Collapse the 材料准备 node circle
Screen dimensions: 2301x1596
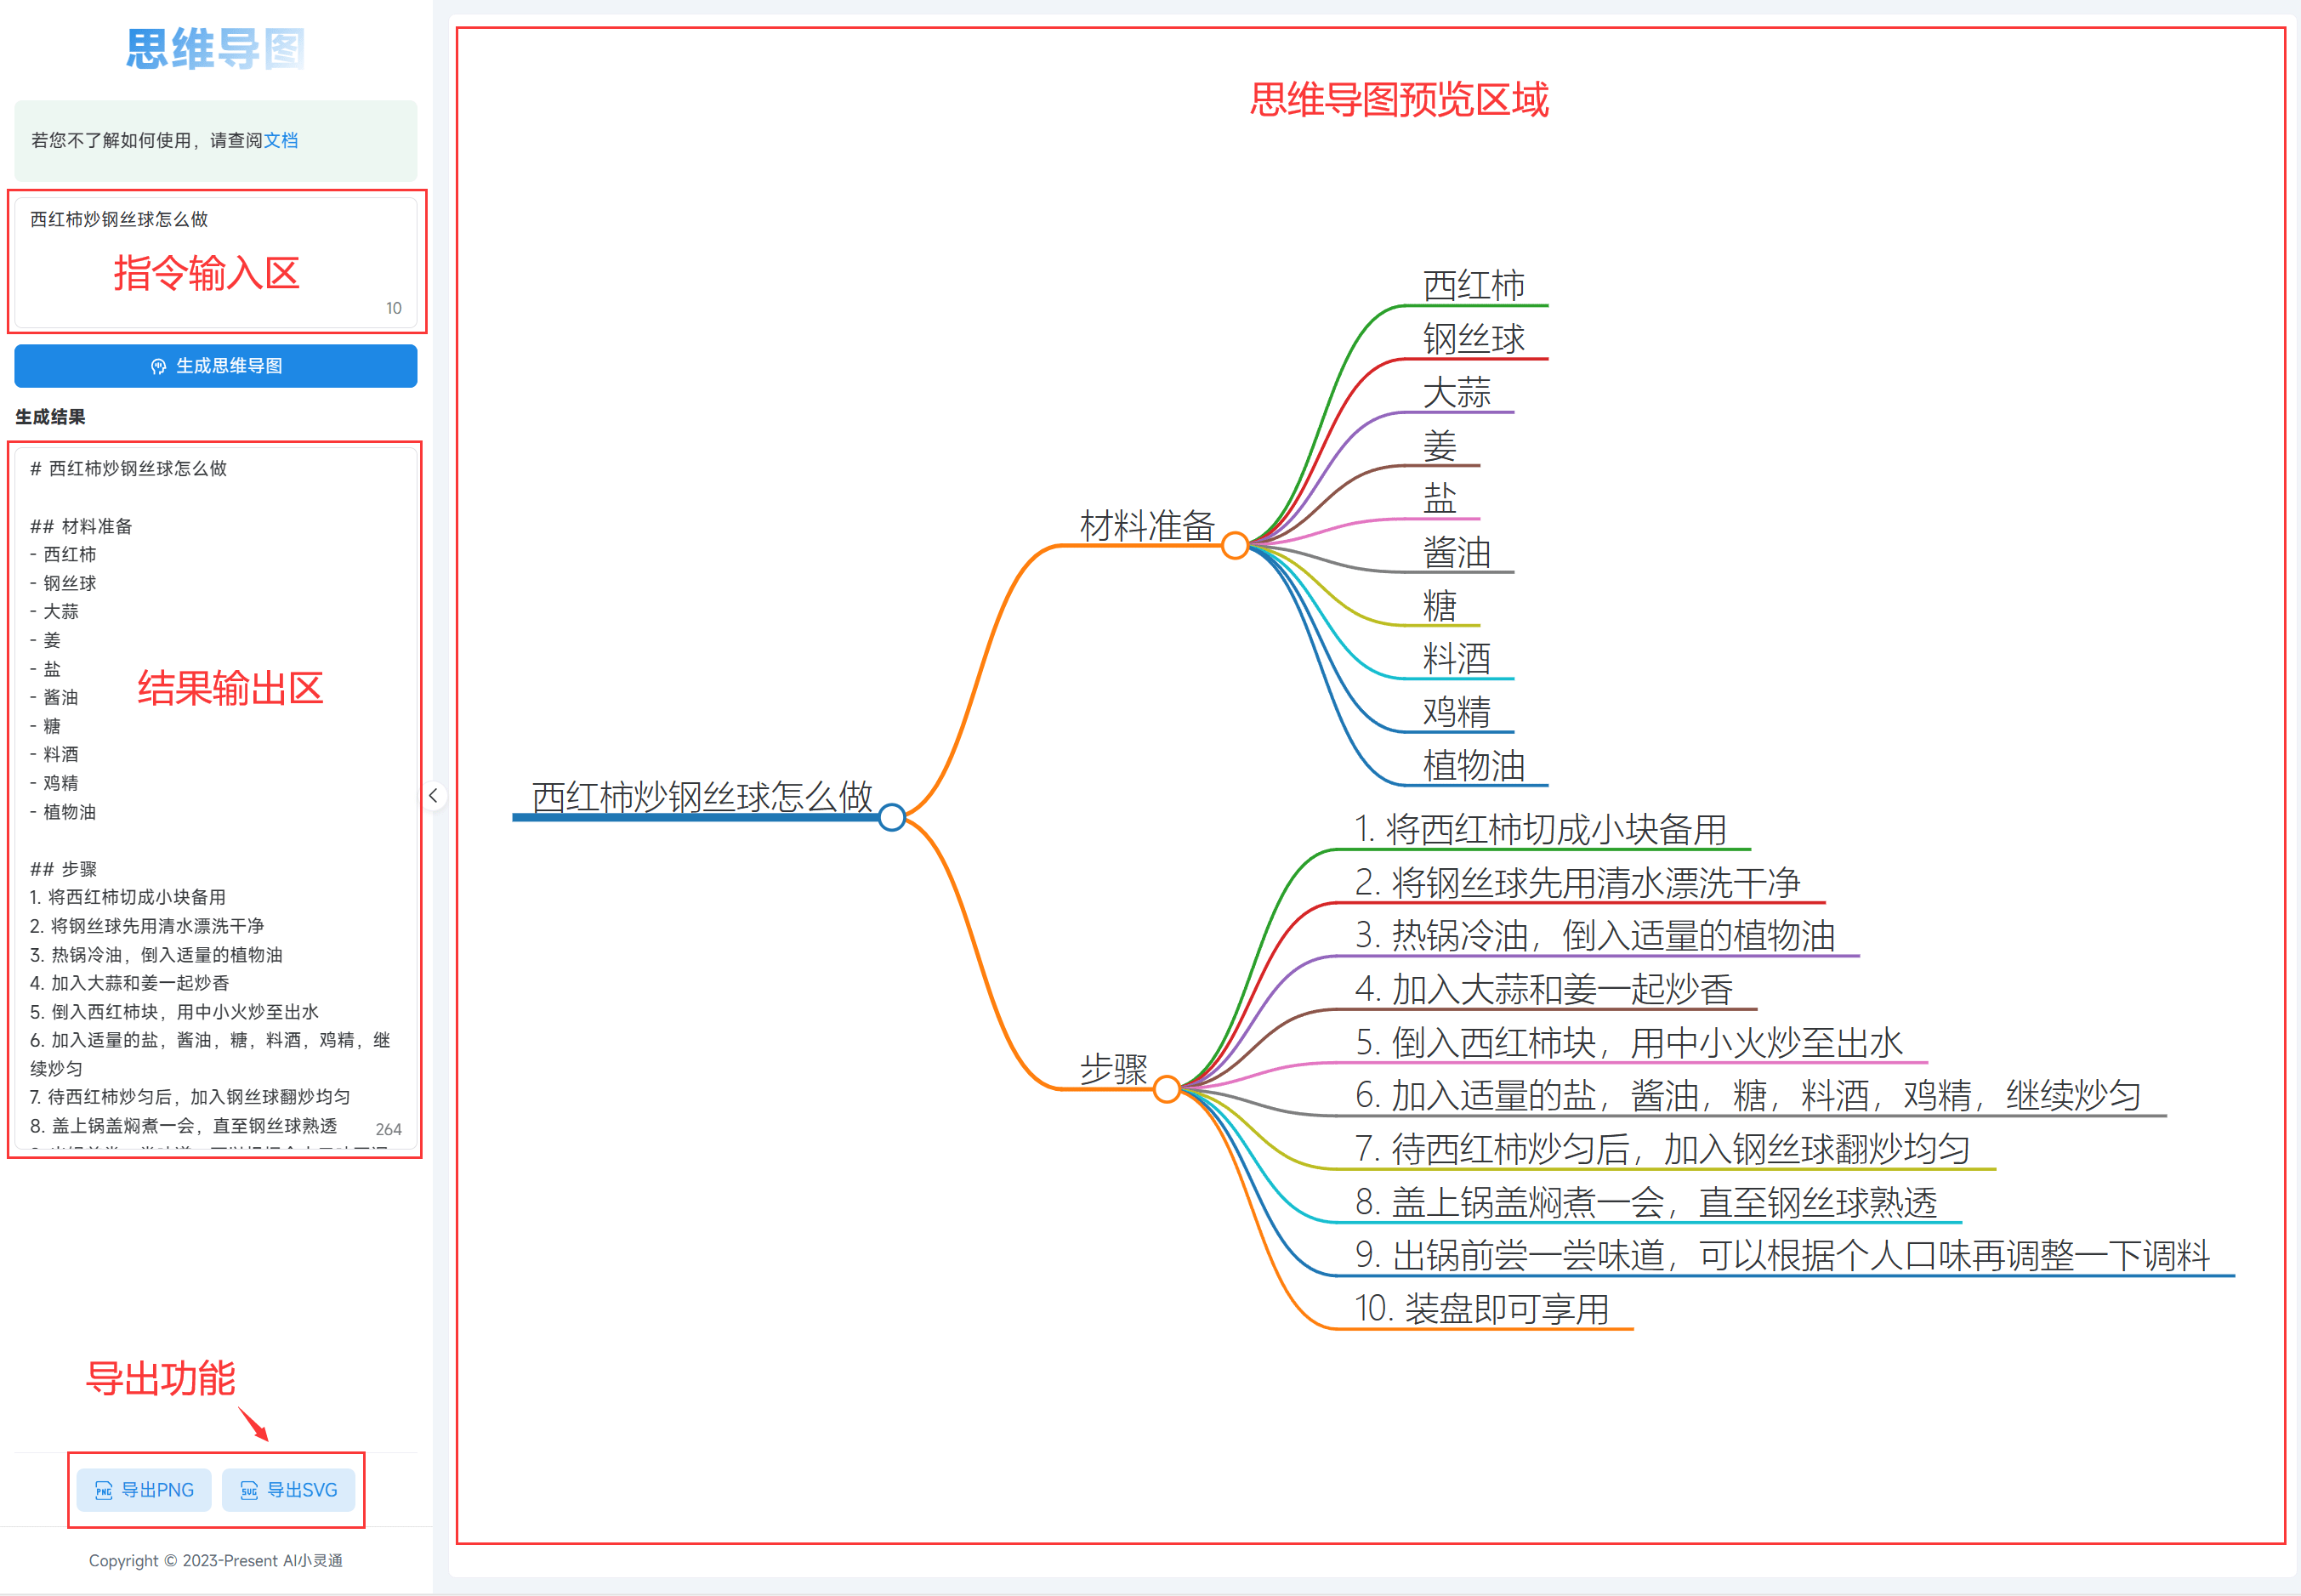1235,545
